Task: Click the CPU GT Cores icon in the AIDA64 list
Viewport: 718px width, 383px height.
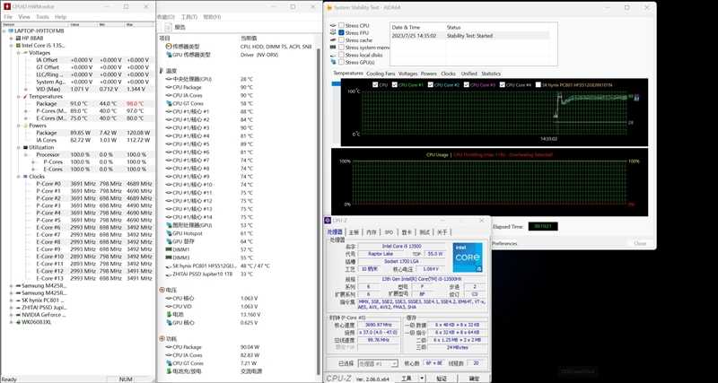Action: point(169,103)
